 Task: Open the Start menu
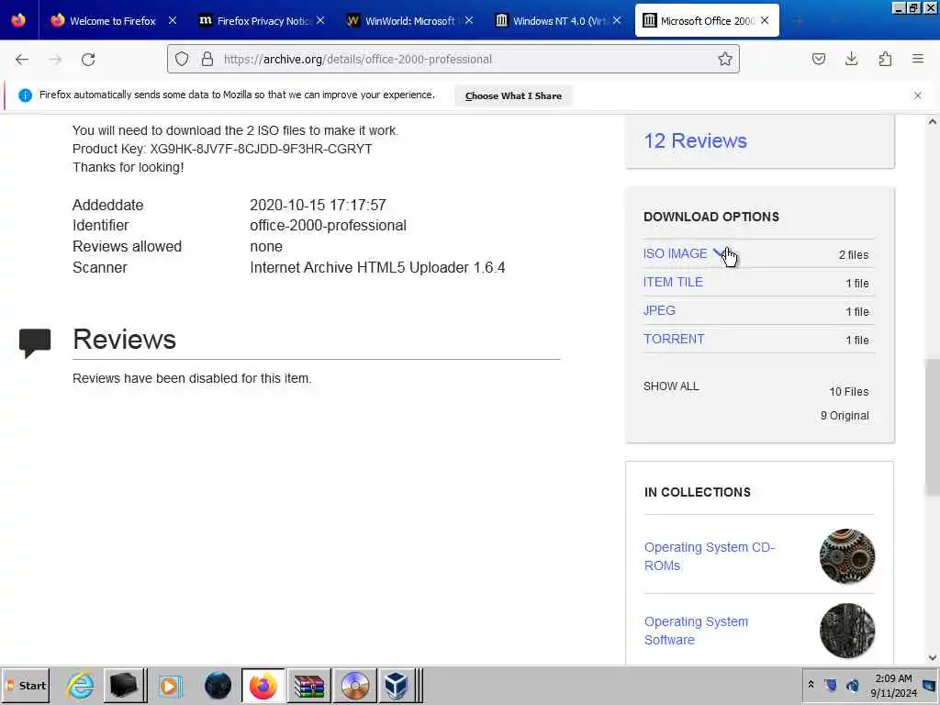coord(26,685)
